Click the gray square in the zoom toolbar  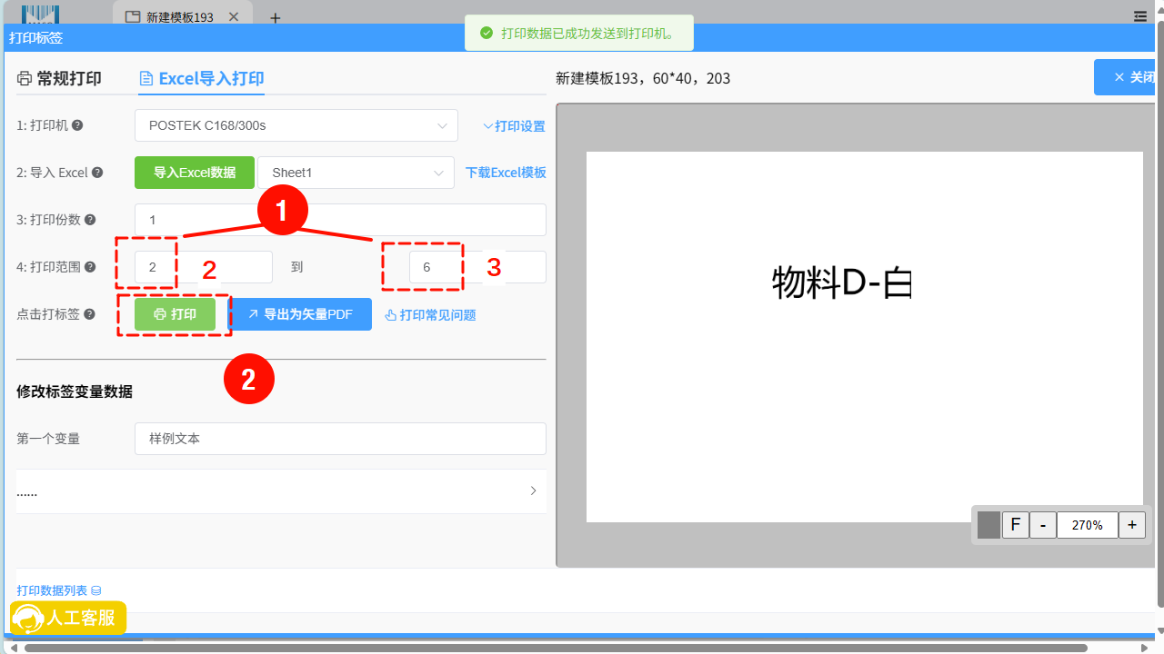point(988,525)
